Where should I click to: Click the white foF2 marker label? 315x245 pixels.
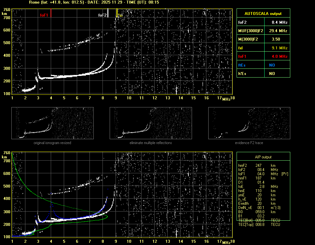tap(103, 15)
